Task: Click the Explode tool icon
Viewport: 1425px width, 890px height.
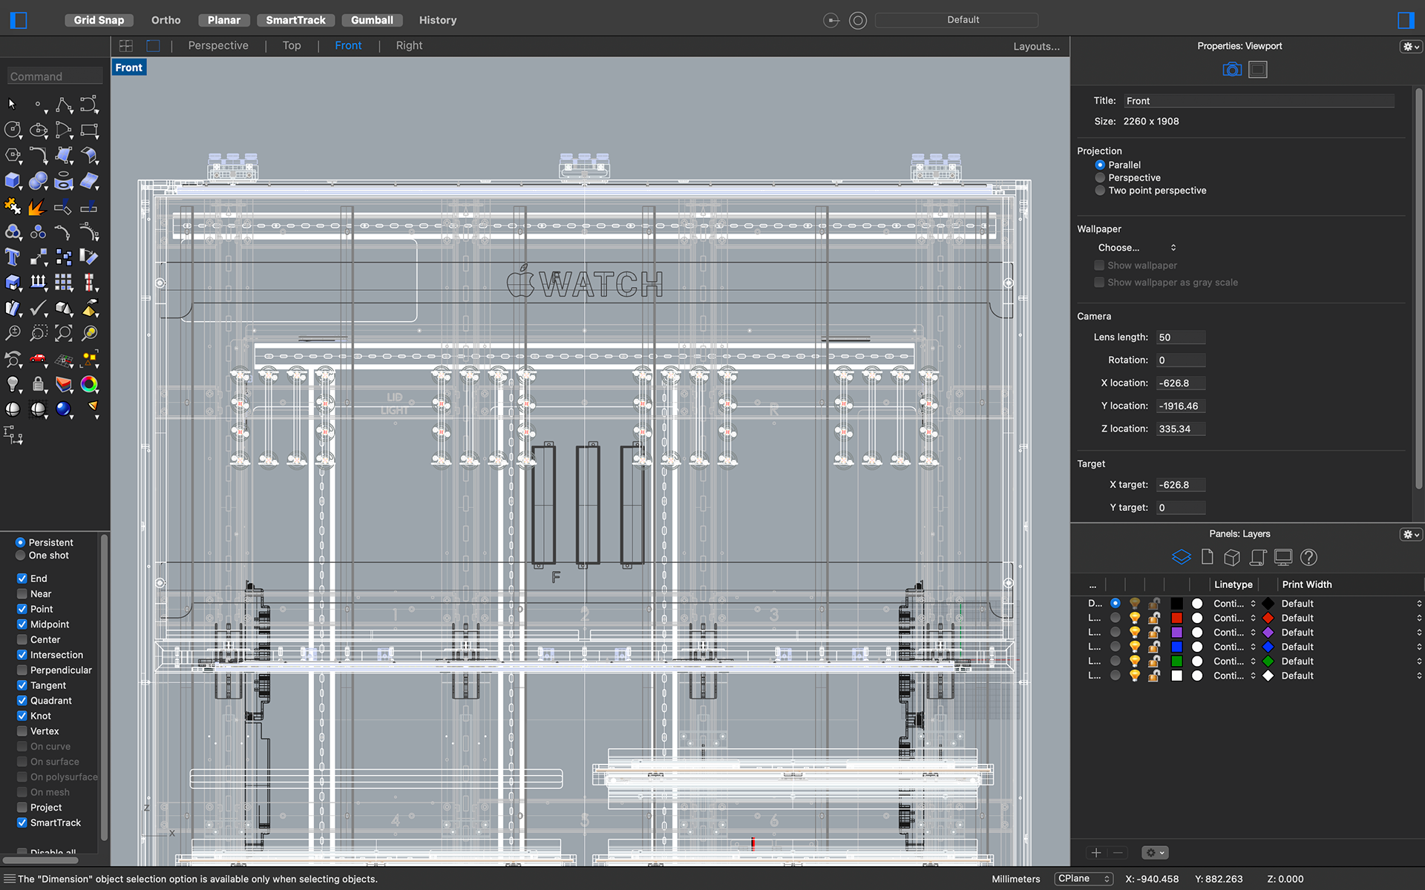Action: (x=36, y=207)
